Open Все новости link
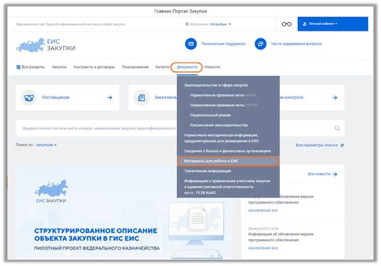 click(319, 174)
